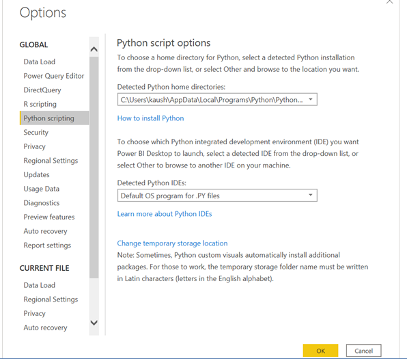
Task: Open Global Data Load settings
Action: pos(40,62)
